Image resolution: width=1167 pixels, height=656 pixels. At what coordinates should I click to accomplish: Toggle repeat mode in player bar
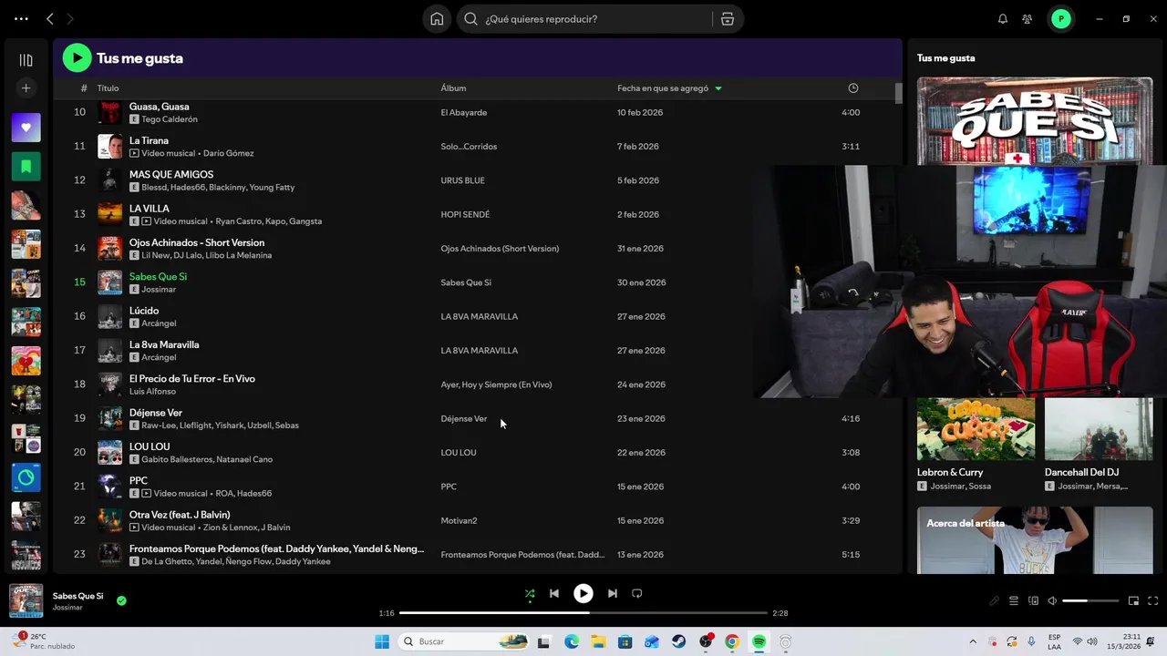click(x=637, y=593)
